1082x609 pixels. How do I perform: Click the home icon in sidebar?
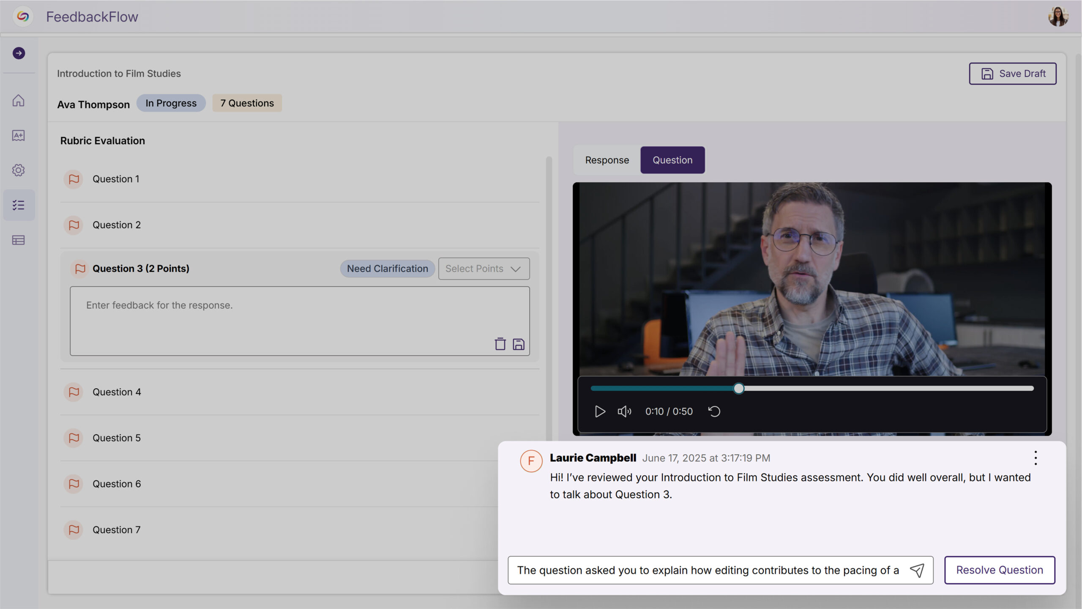18,101
